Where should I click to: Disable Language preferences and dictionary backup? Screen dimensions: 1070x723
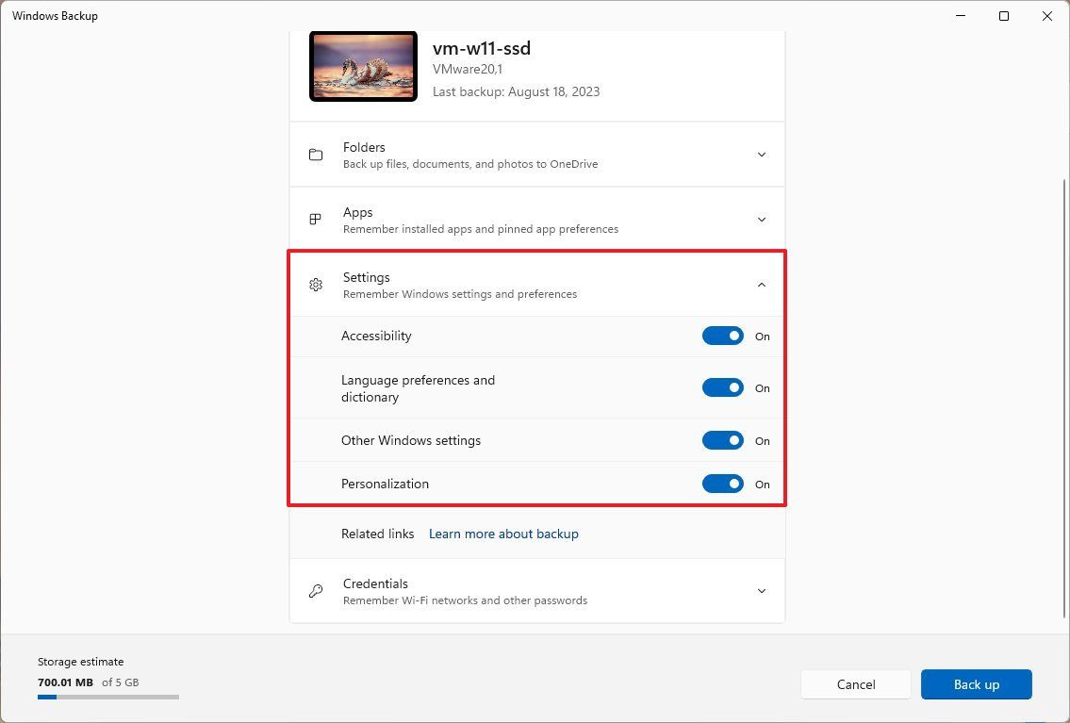coord(722,387)
